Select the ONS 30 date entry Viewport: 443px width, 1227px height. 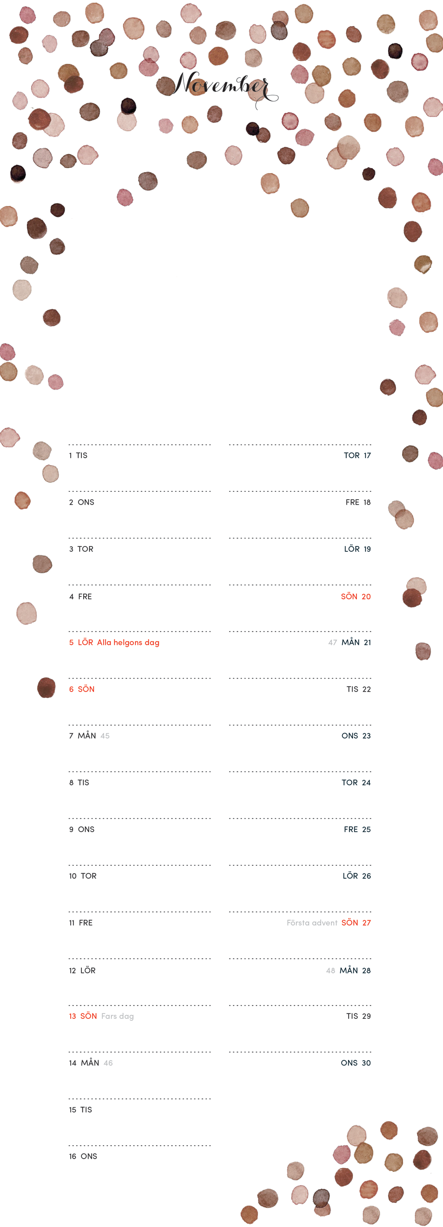point(356,1063)
